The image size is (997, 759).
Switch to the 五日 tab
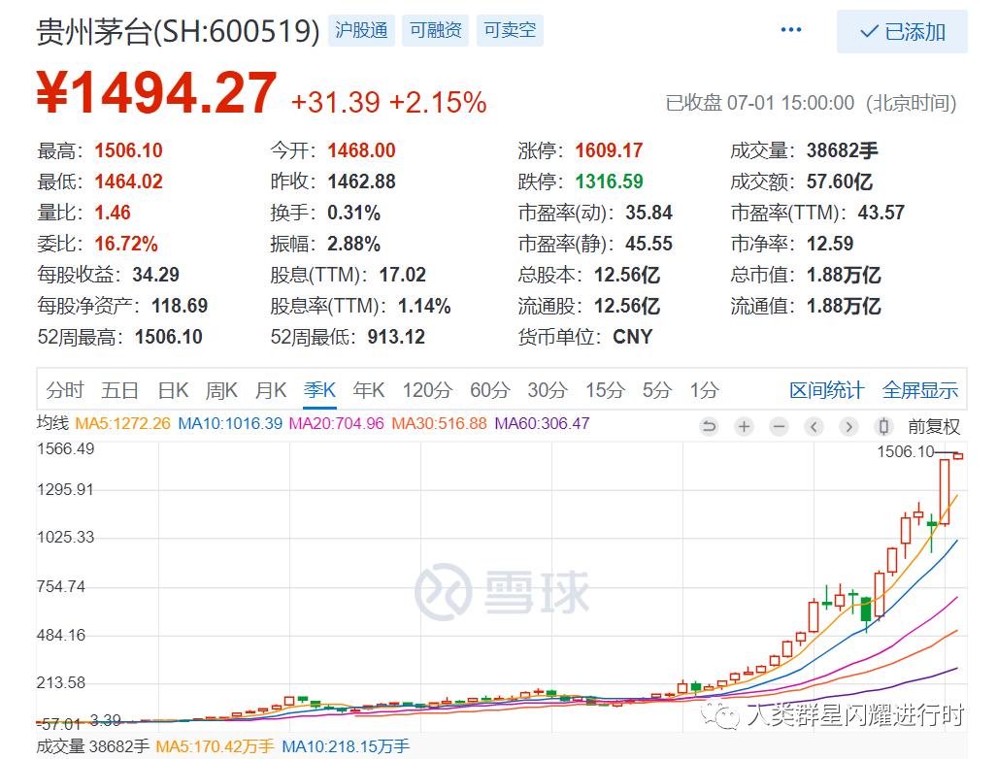[x=119, y=389]
